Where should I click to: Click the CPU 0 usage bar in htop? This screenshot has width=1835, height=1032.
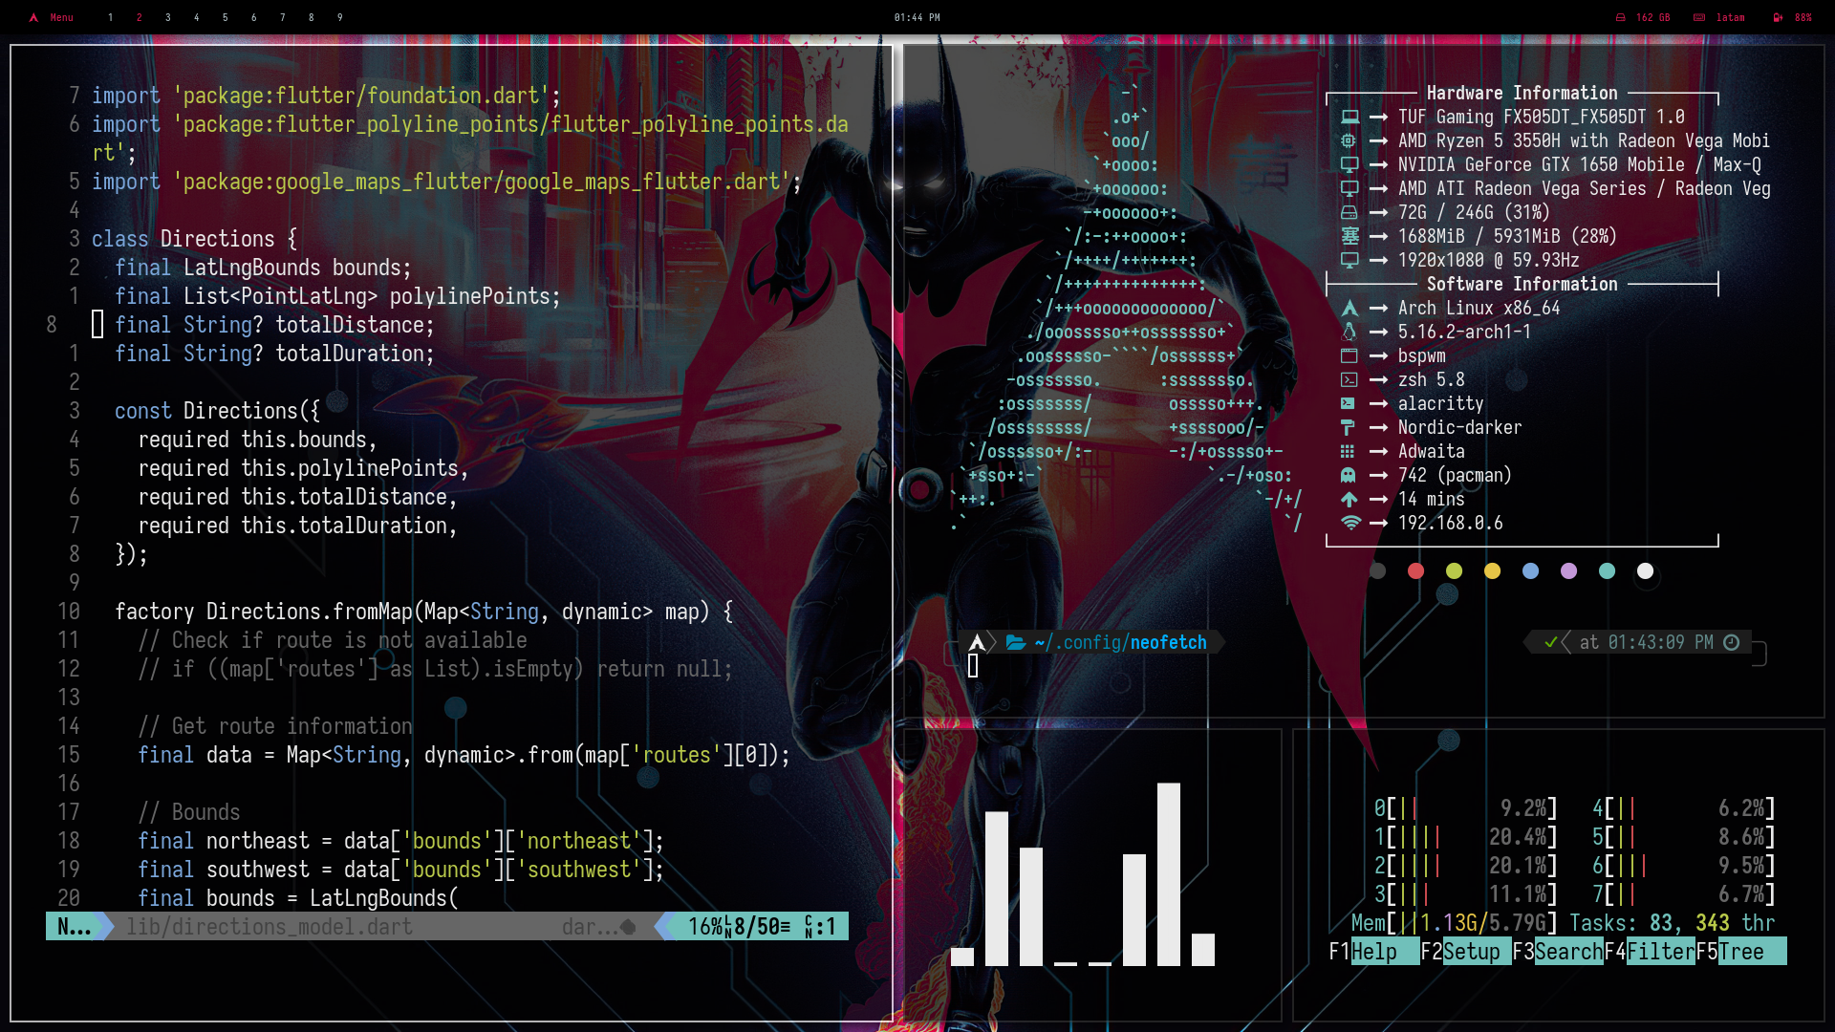point(1465,808)
